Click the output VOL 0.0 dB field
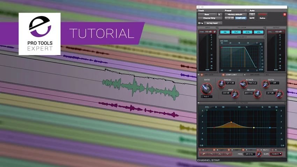297x167 pixels. [x=276, y=32]
